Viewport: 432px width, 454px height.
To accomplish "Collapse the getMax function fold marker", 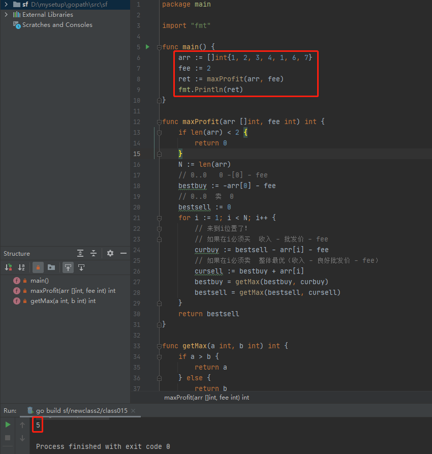I will click(159, 346).
